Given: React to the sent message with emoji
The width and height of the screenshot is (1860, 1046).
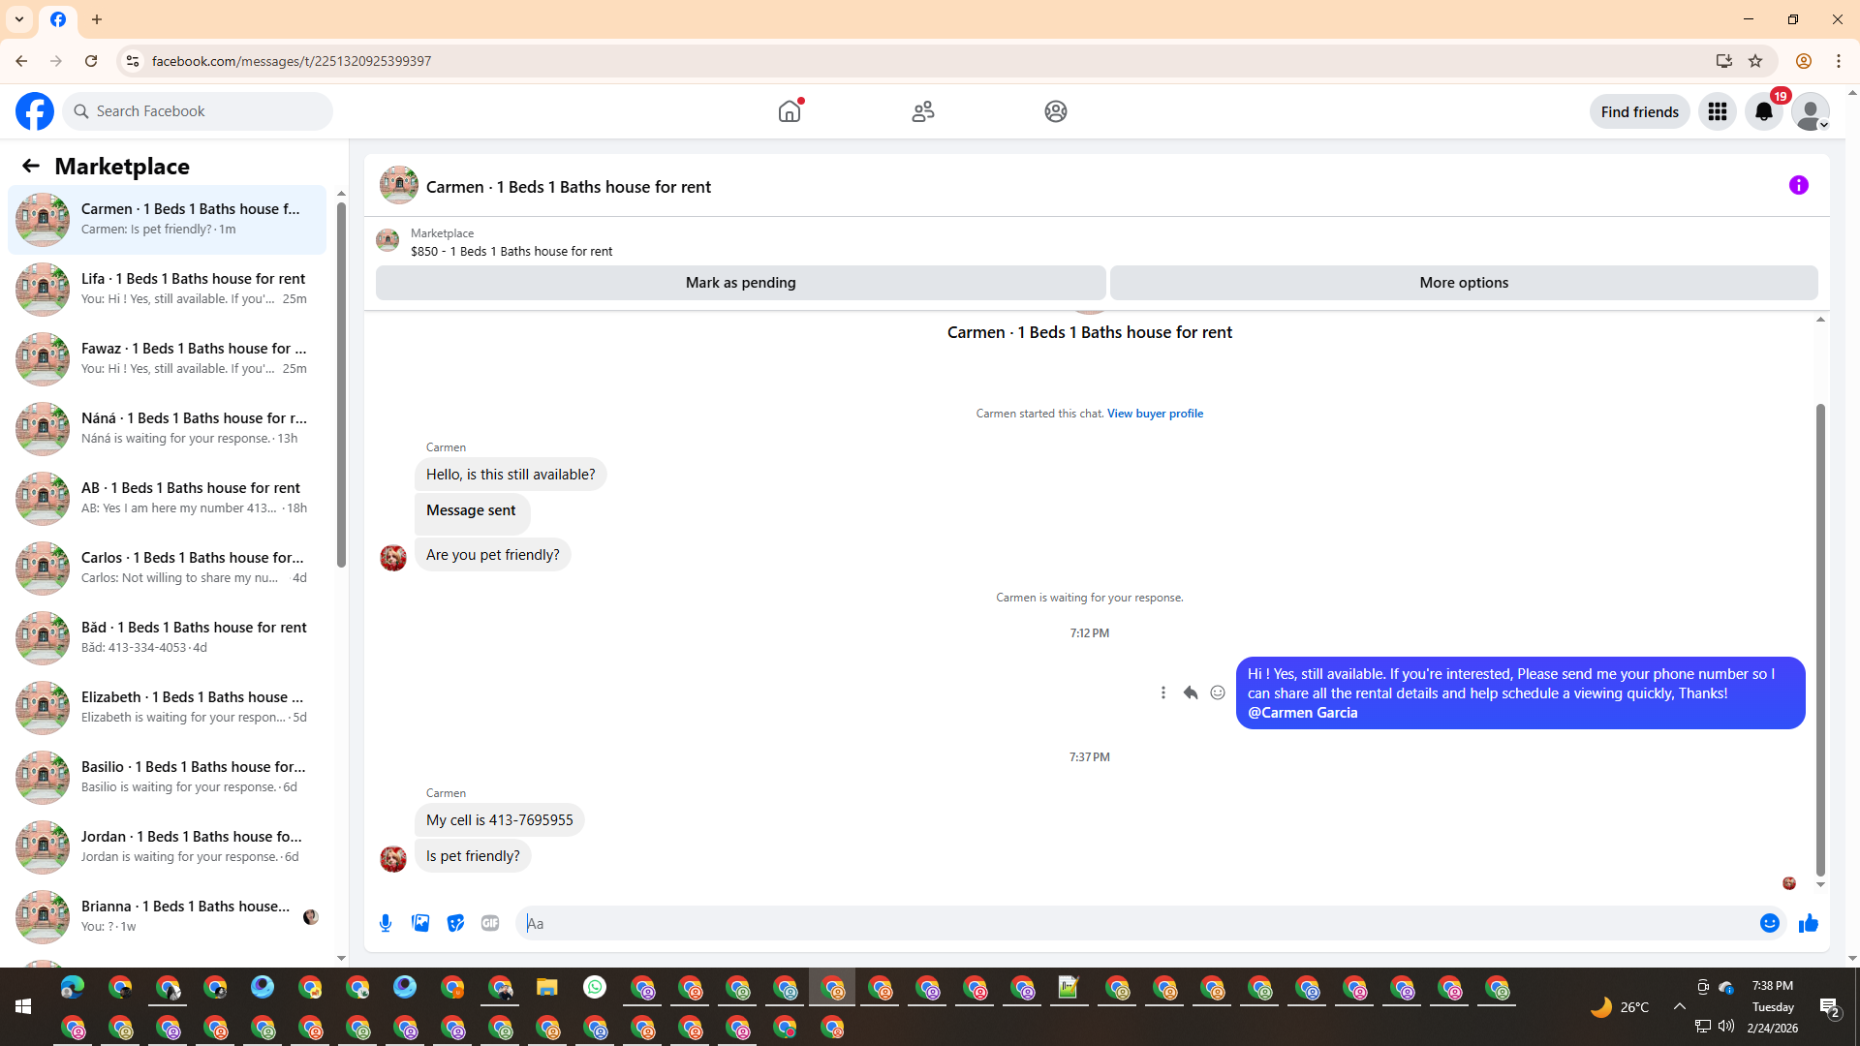Looking at the screenshot, I should [1217, 692].
